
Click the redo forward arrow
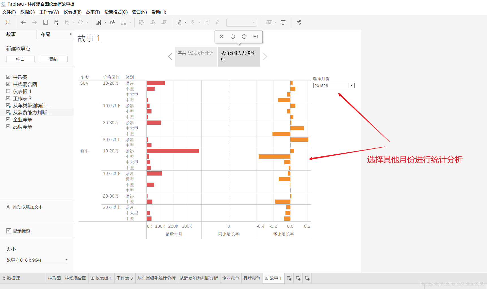(34, 22)
